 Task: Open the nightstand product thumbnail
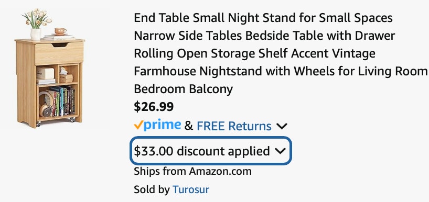(x=50, y=68)
